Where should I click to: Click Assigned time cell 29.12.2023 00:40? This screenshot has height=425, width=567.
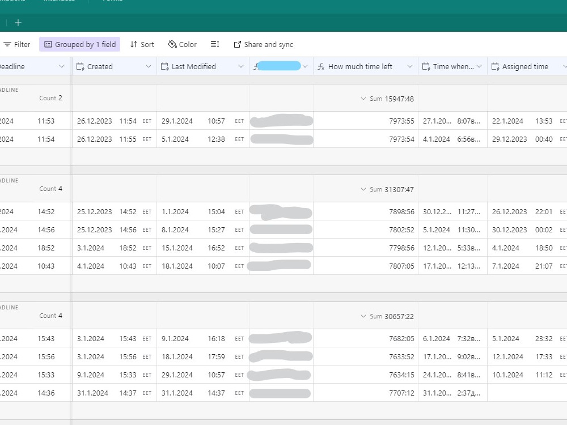527,139
